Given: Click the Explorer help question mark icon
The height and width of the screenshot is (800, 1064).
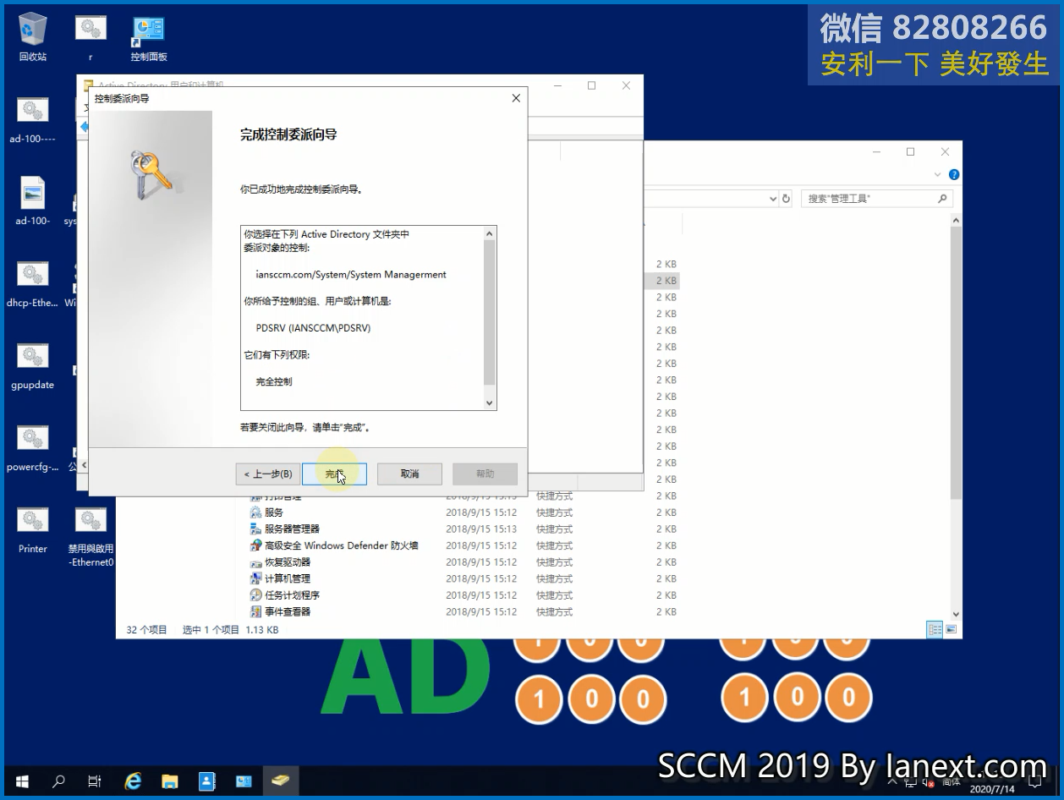Looking at the screenshot, I should coord(954,175).
